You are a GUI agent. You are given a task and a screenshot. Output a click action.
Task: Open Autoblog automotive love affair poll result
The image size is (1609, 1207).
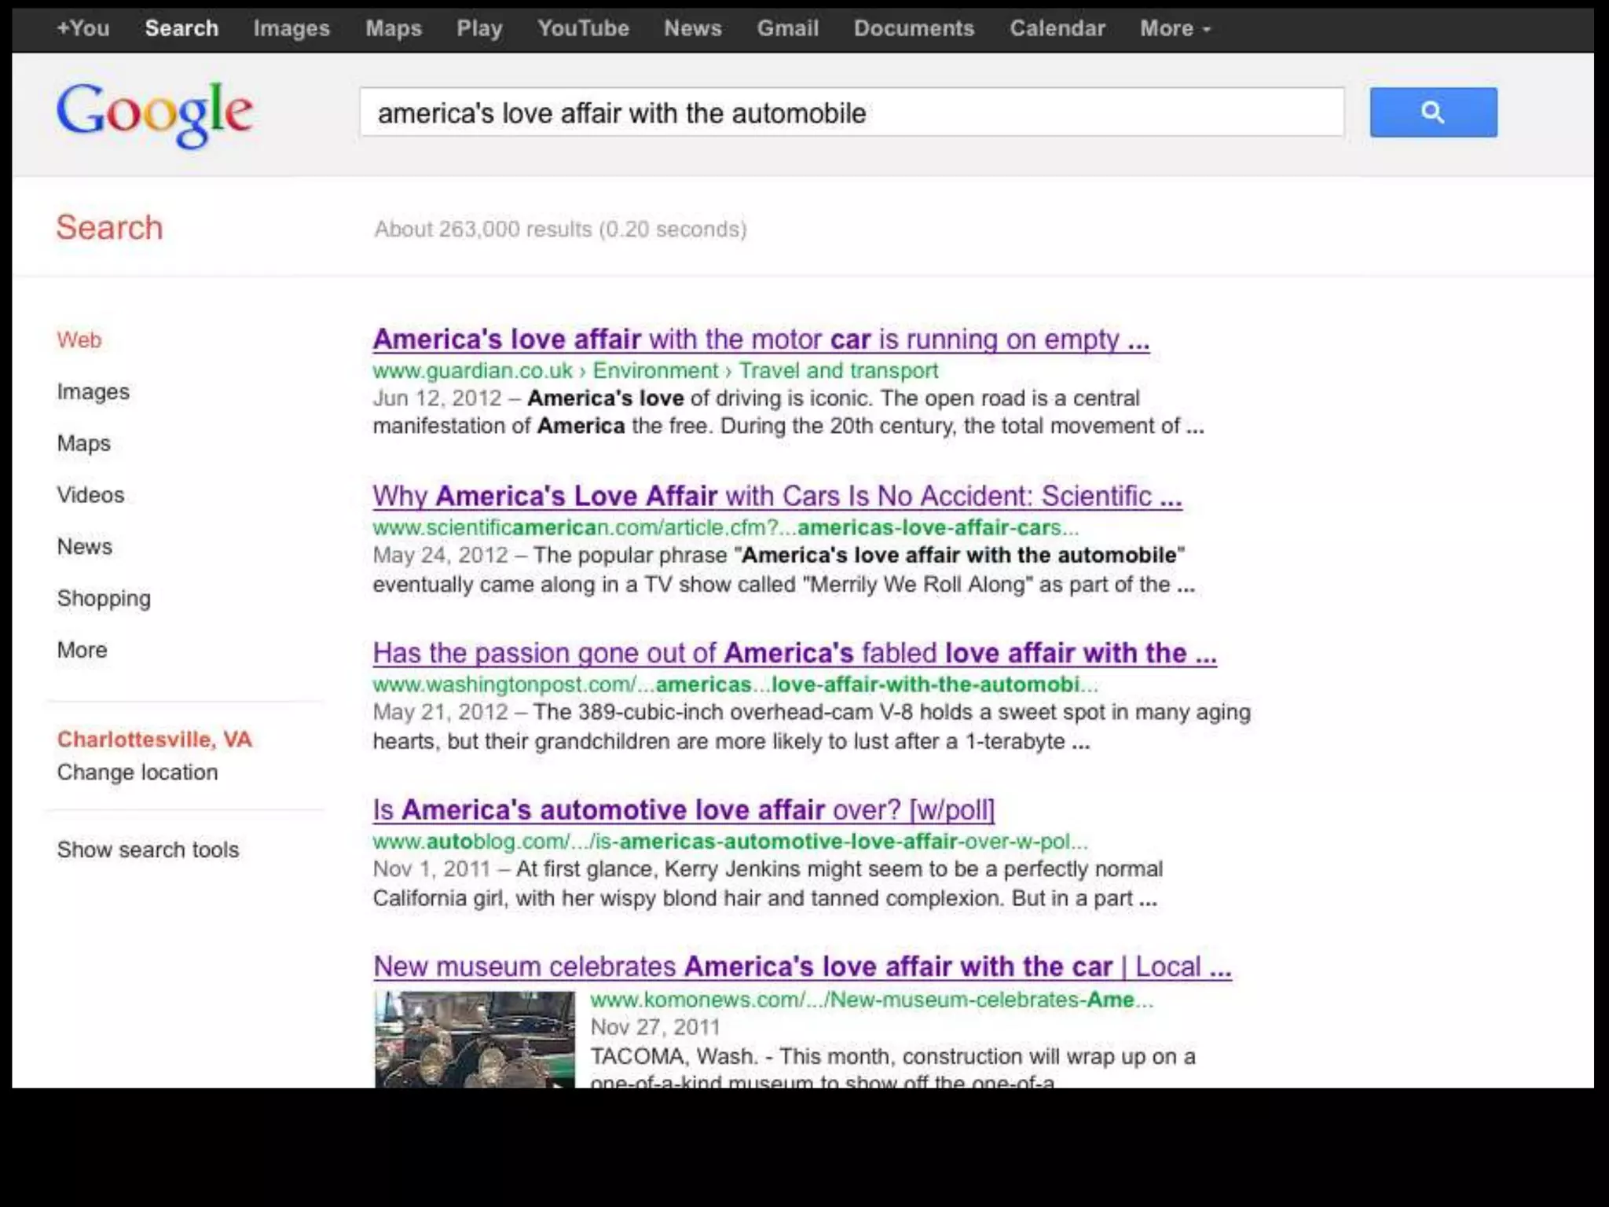pos(684,810)
